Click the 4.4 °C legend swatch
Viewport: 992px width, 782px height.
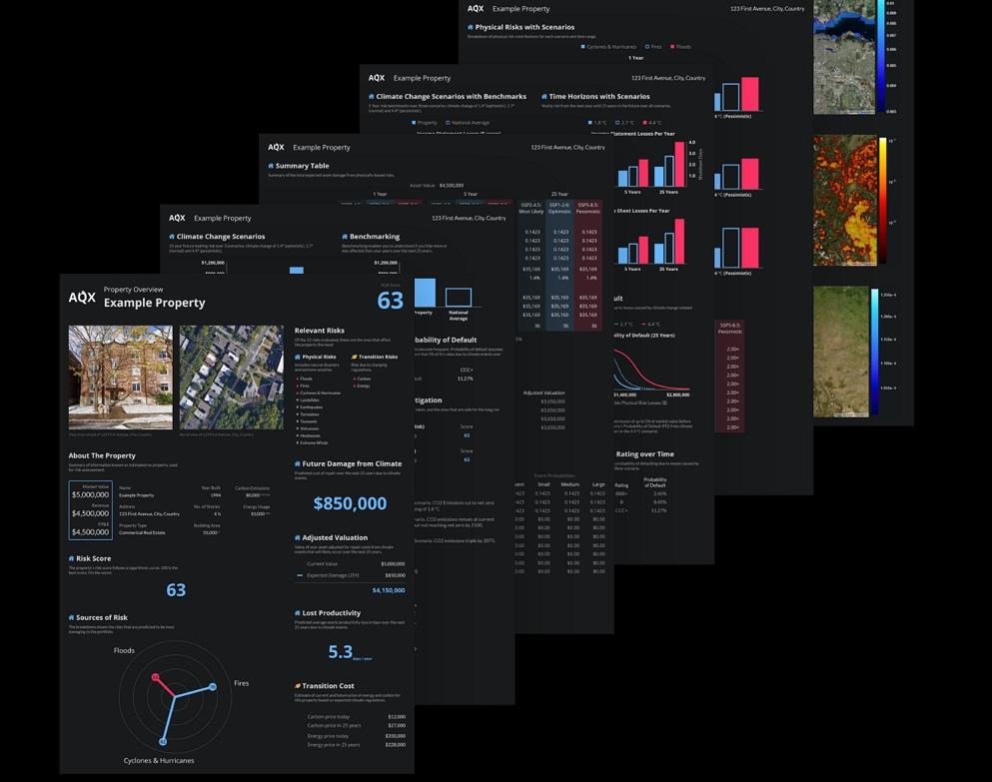[x=644, y=123]
